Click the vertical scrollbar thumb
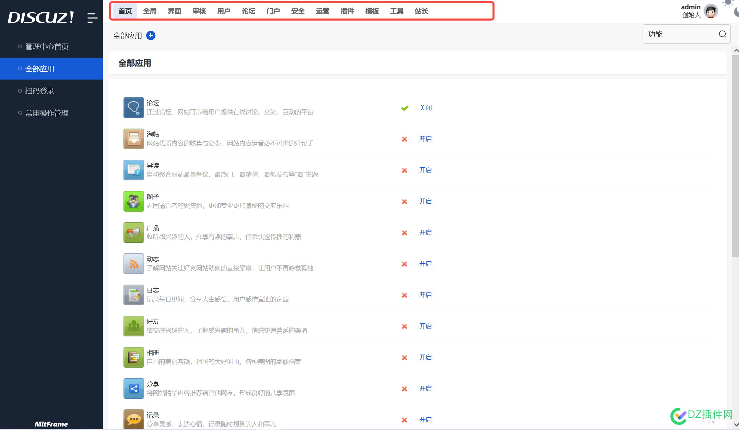The image size is (739, 430). pos(736,156)
